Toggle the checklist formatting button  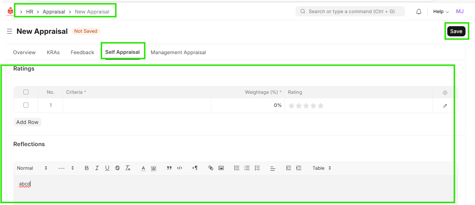tap(257, 168)
